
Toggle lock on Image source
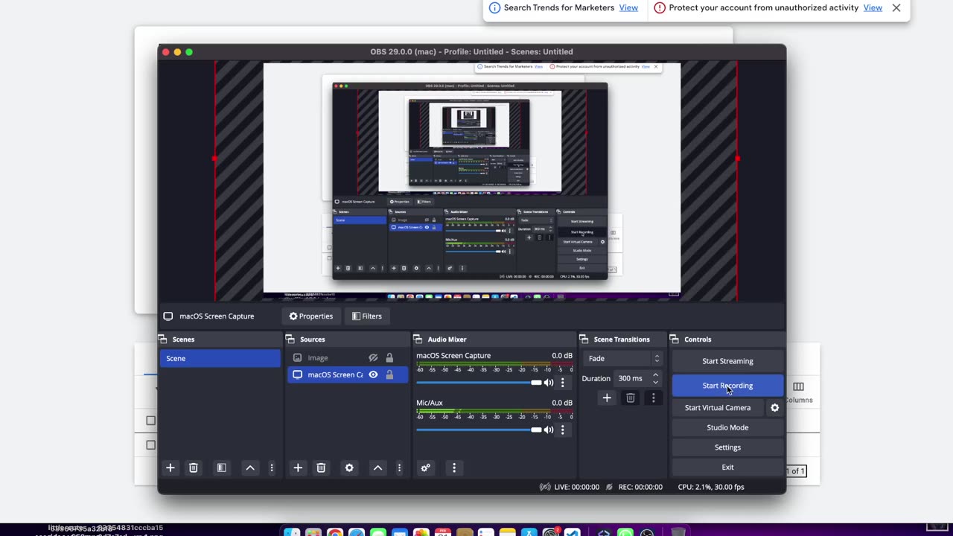pyautogui.click(x=389, y=358)
